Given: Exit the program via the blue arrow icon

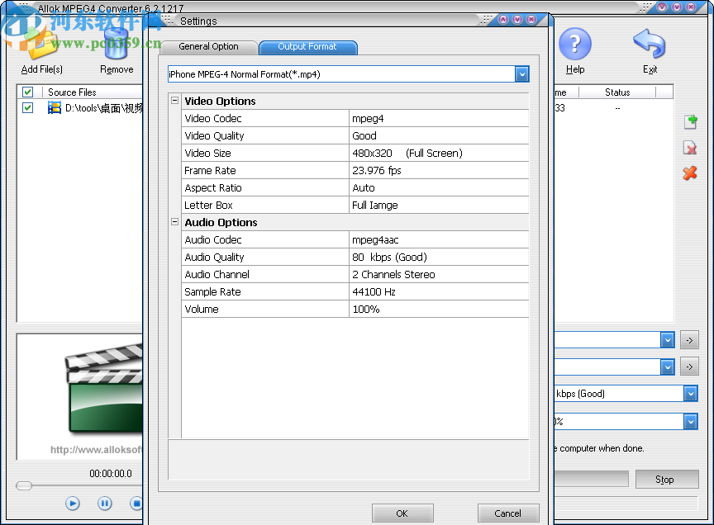Looking at the screenshot, I should pos(650,41).
